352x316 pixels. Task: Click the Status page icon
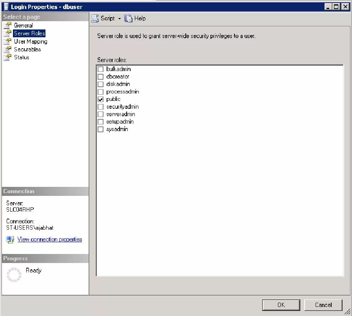click(7, 57)
